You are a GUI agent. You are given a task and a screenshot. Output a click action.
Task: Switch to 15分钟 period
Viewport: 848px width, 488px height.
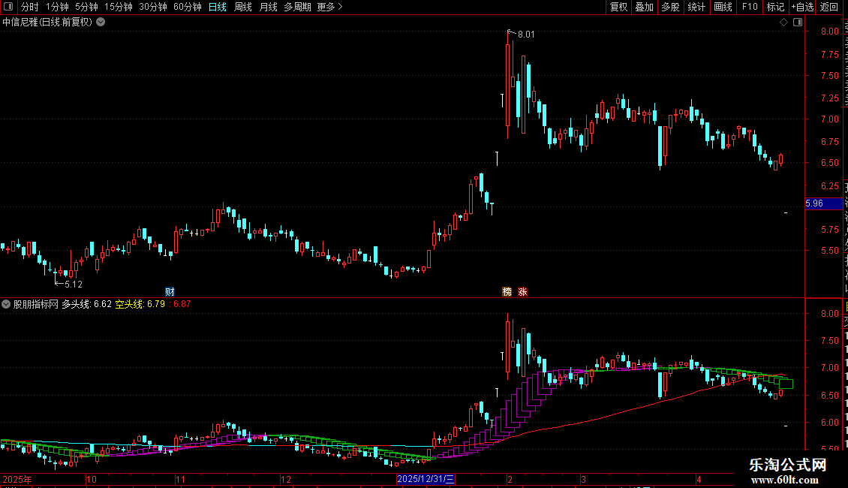point(119,7)
